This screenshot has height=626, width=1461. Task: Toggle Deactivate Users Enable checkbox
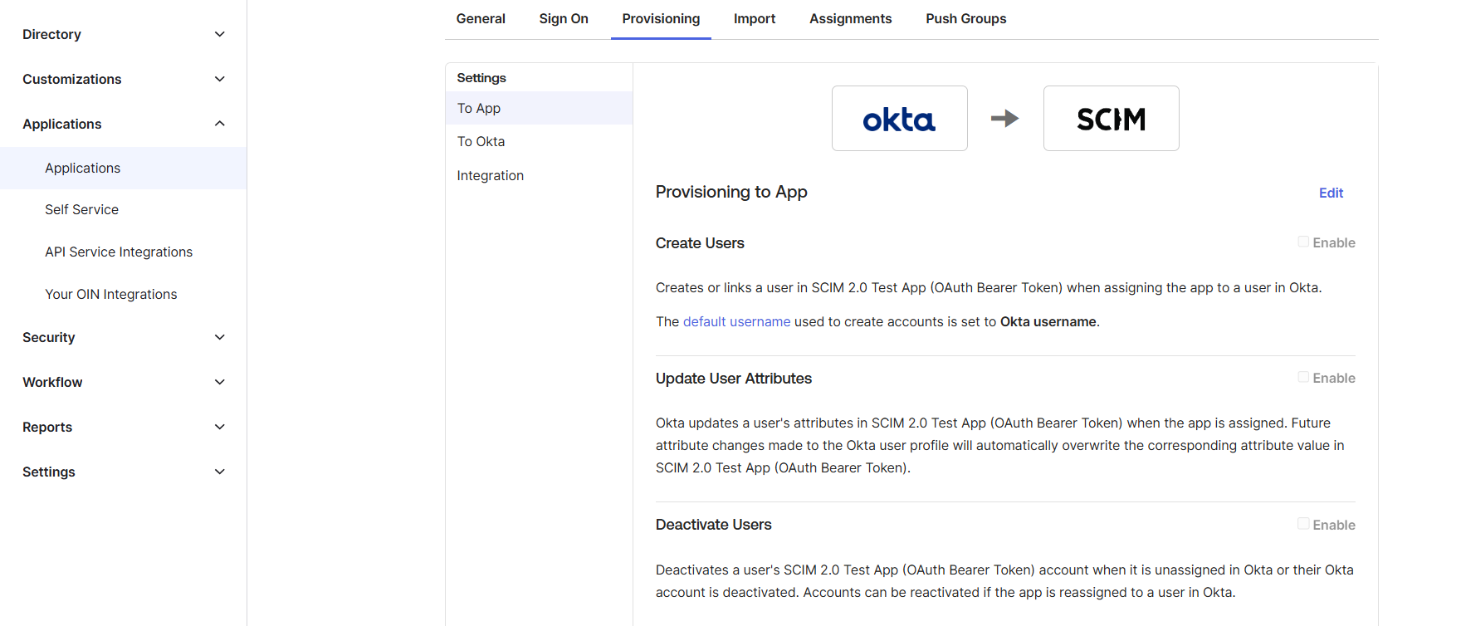click(x=1303, y=524)
